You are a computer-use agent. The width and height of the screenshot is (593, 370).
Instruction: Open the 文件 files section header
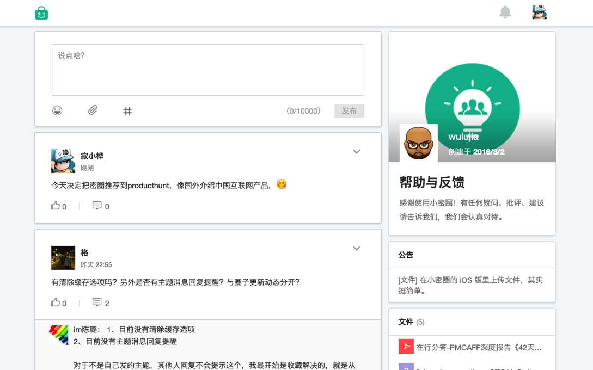pos(407,322)
